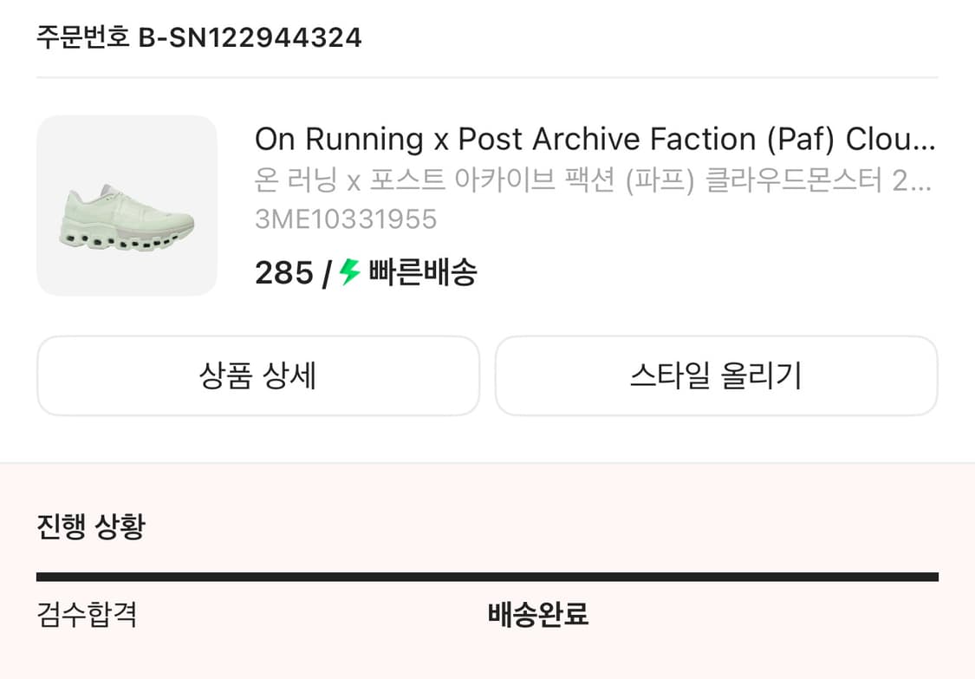Screen dimensions: 975x679
Task: Click the 빠른배송 delivery label
Action: click(x=422, y=273)
